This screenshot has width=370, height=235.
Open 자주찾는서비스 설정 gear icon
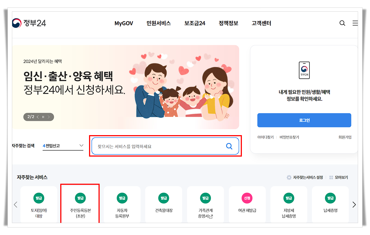(289, 177)
